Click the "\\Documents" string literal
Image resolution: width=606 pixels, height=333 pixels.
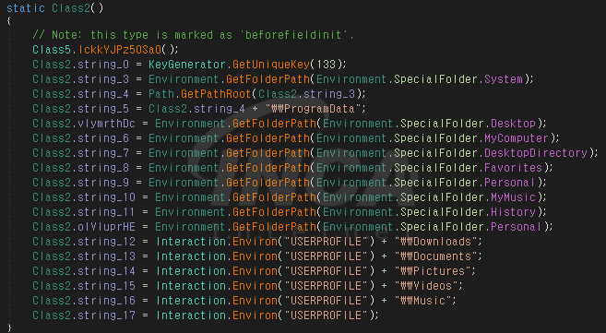[x=436, y=256]
